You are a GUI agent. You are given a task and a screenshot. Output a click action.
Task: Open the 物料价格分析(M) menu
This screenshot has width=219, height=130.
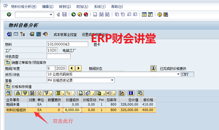point(23,7)
